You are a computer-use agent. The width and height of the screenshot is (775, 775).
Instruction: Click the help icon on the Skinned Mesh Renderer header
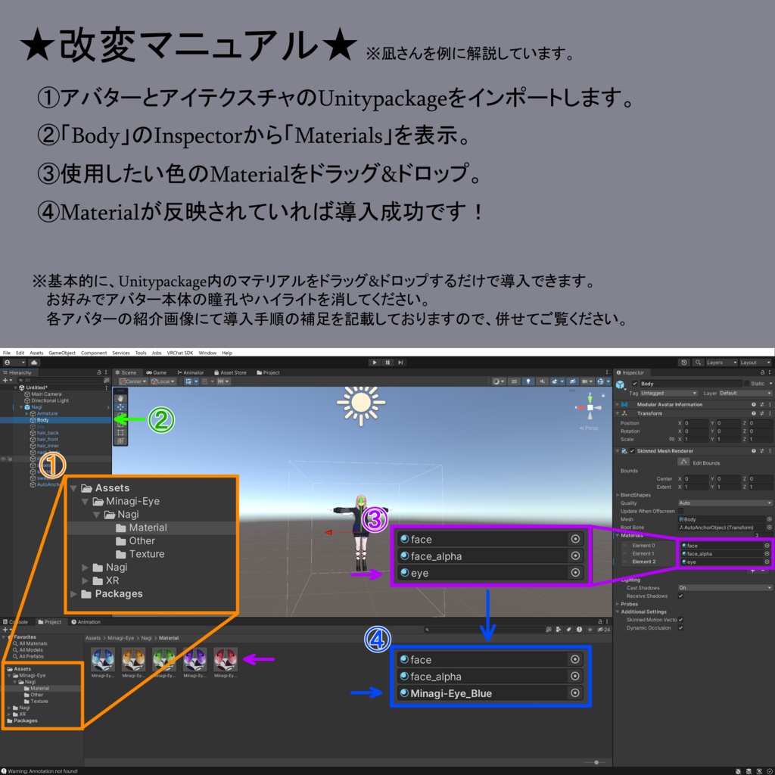click(754, 451)
